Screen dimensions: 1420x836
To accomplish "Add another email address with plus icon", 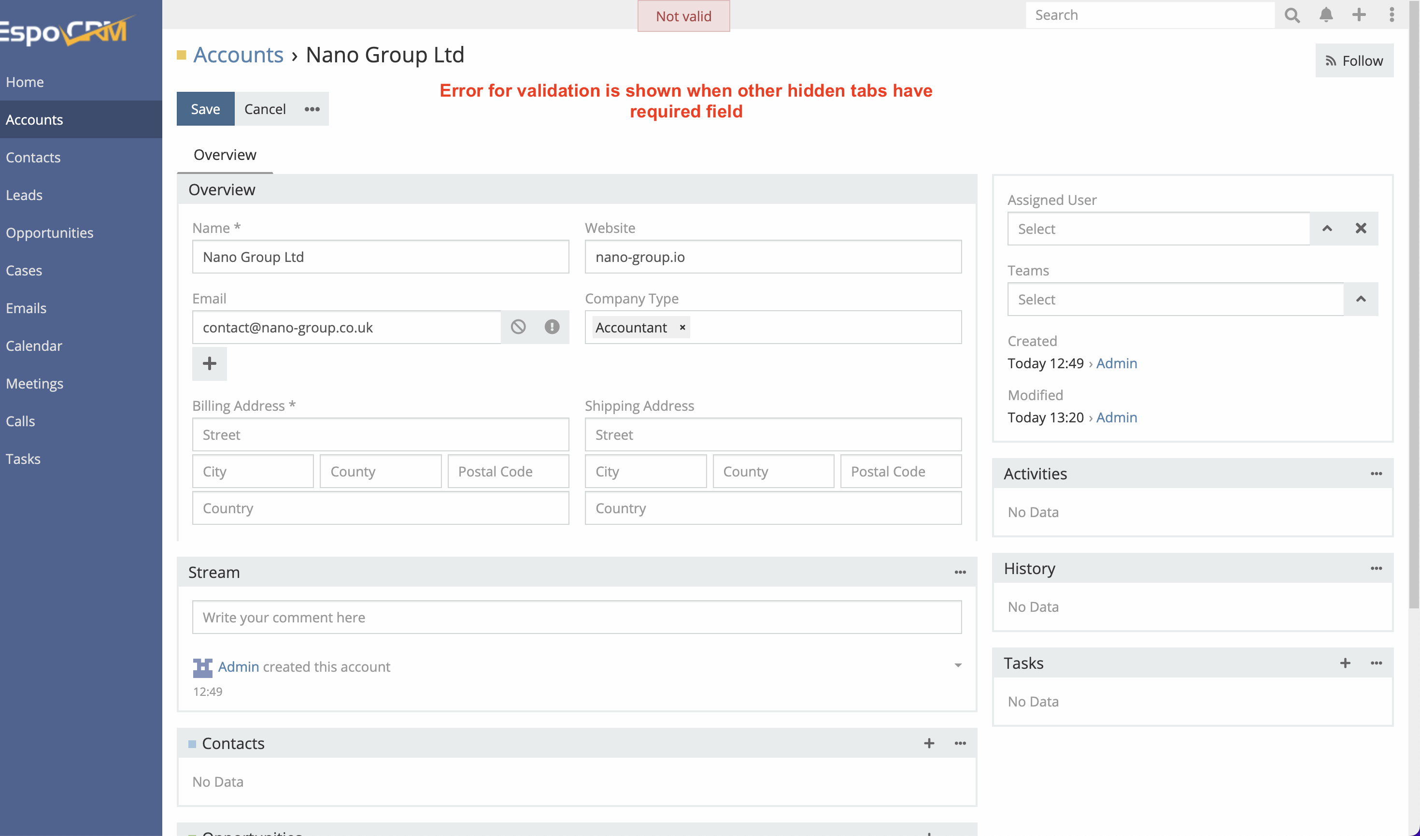I will click(x=209, y=363).
